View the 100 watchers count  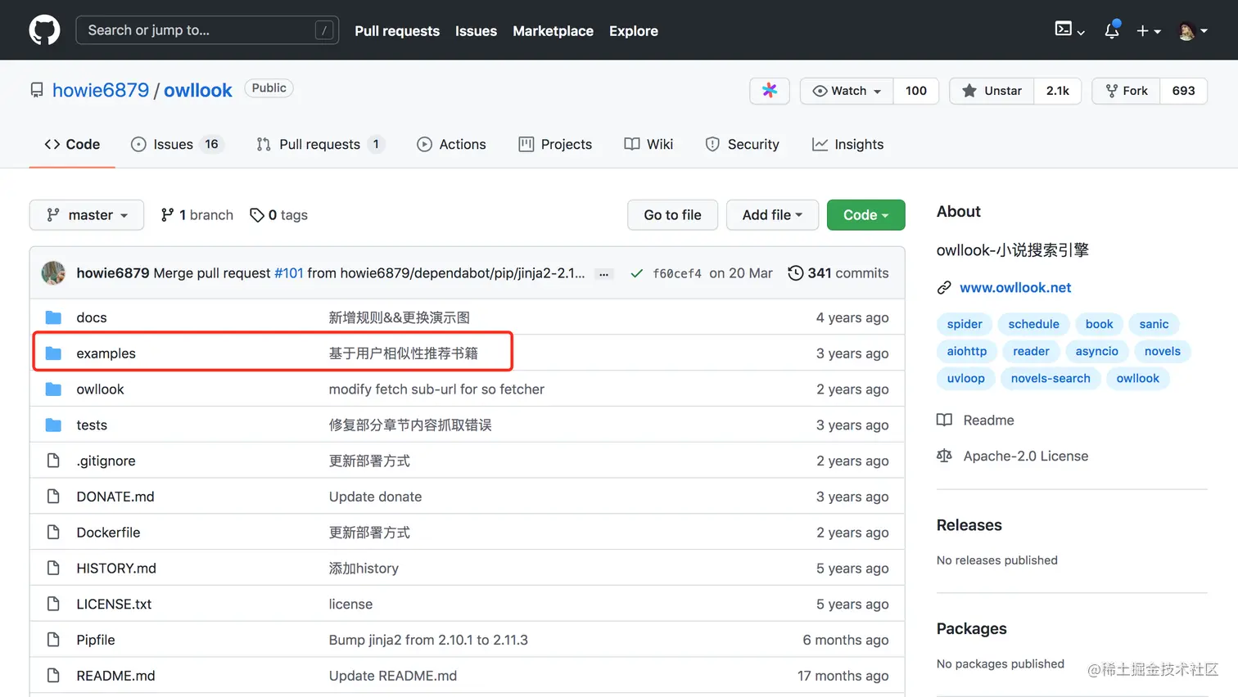pyautogui.click(x=916, y=91)
